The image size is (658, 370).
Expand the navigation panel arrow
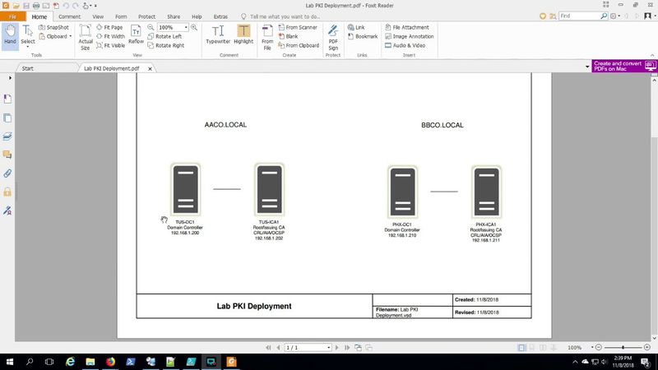pyautogui.click(x=10, y=78)
